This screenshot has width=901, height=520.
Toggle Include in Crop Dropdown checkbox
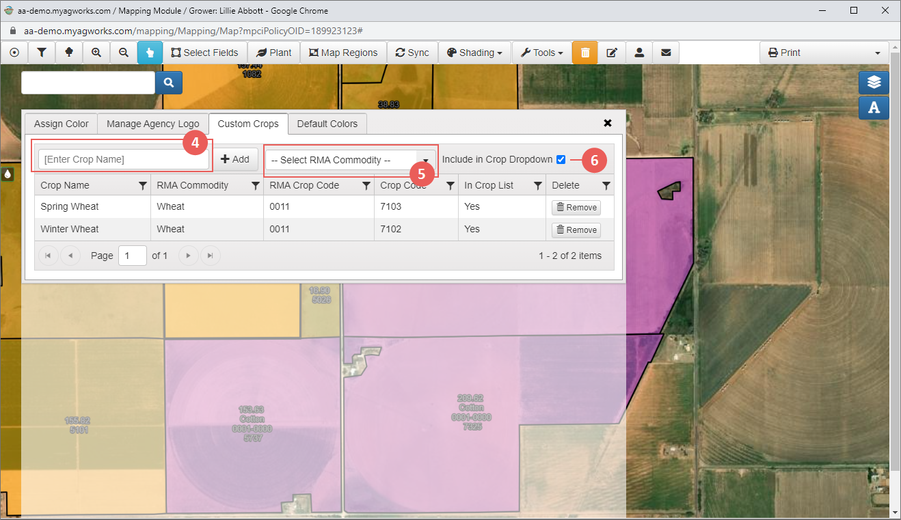[x=561, y=159]
